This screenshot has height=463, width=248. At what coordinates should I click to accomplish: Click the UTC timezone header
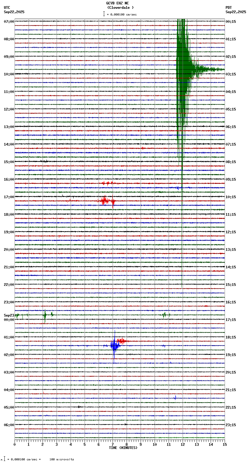(7, 8)
